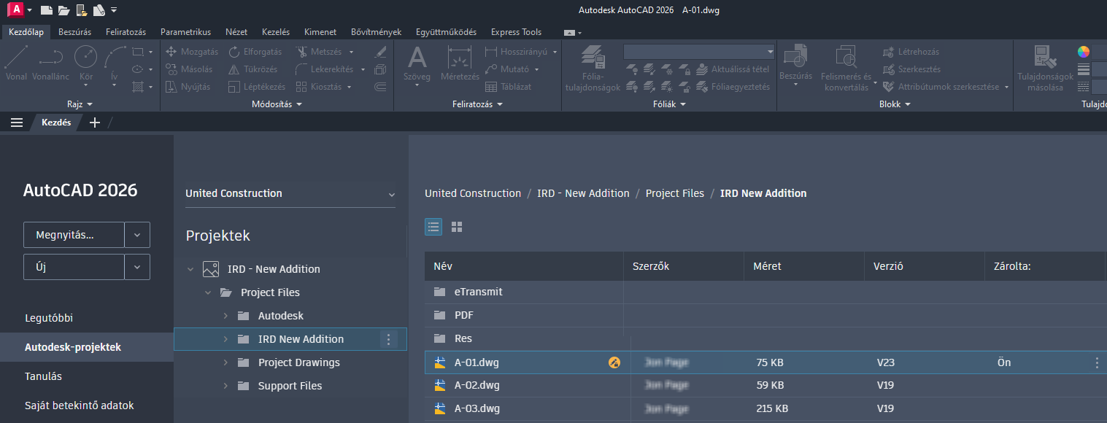Viewport: 1107px width, 423px height.
Task: Collapse the IRD - New Addition project
Action: [190, 269]
